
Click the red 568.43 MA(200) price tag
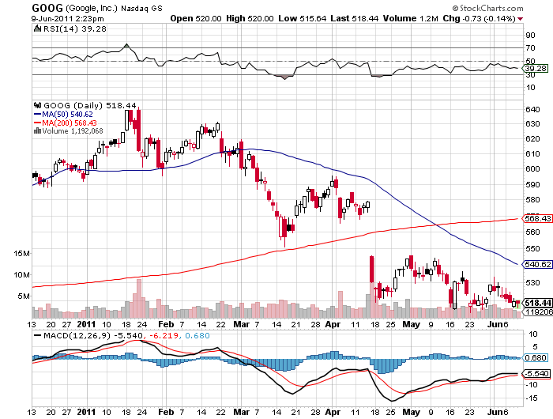(x=537, y=218)
